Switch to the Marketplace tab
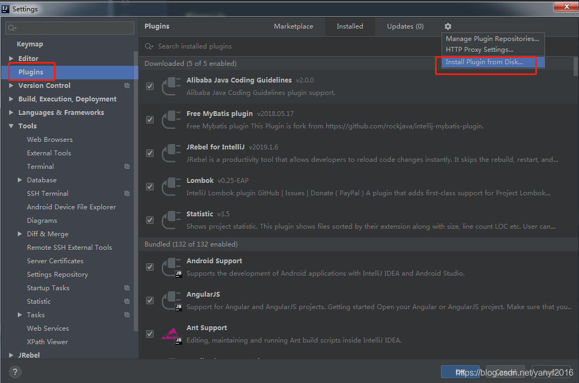This screenshot has height=383, width=579. 293,26
